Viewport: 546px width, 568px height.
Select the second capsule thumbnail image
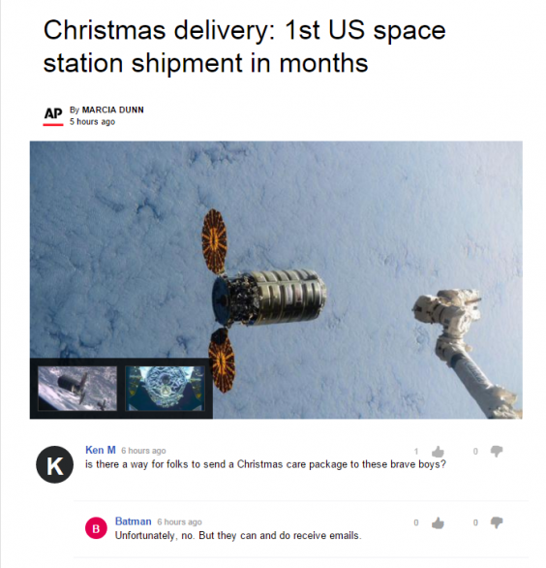[165, 389]
